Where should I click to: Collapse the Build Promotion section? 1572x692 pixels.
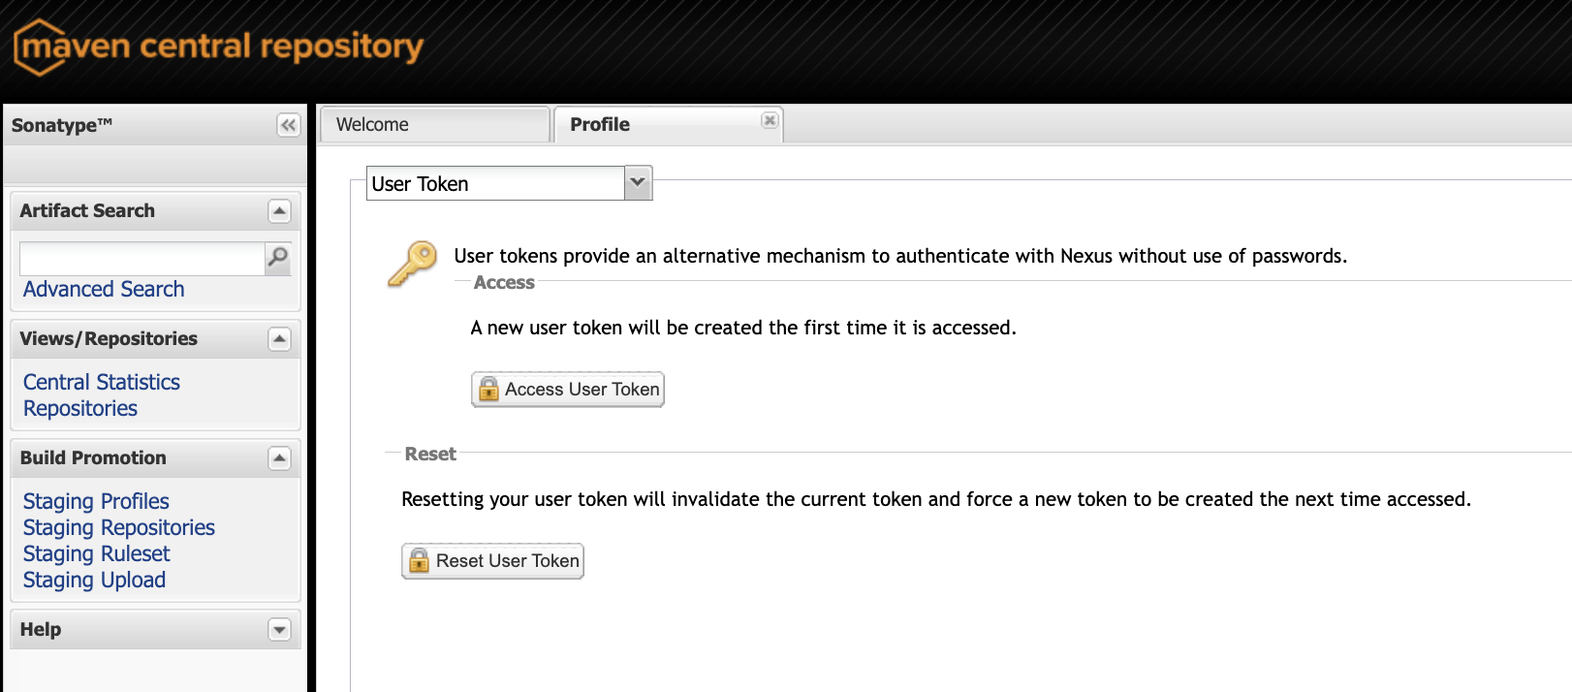tap(279, 458)
